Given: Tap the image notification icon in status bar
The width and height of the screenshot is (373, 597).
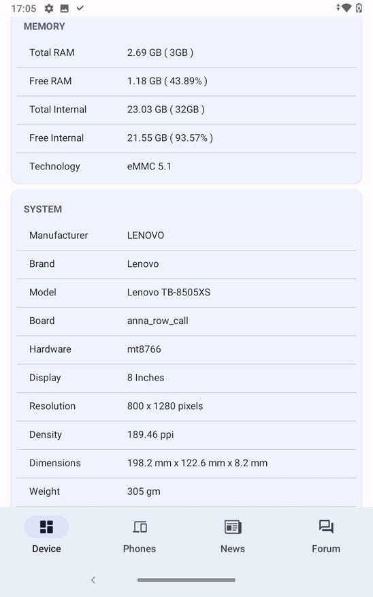Looking at the screenshot, I should tap(65, 8).
